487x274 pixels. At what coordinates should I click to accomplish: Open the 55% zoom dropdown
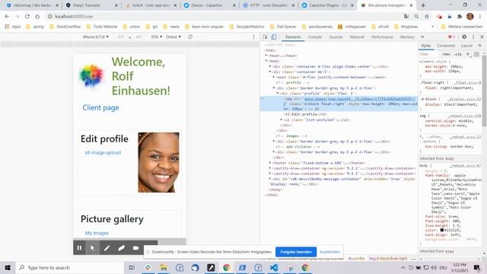[x=157, y=37]
